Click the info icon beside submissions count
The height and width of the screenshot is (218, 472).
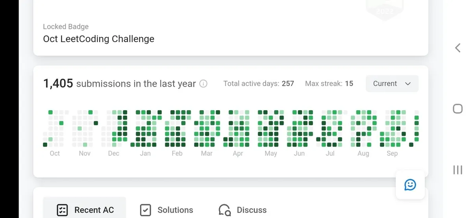203,84
